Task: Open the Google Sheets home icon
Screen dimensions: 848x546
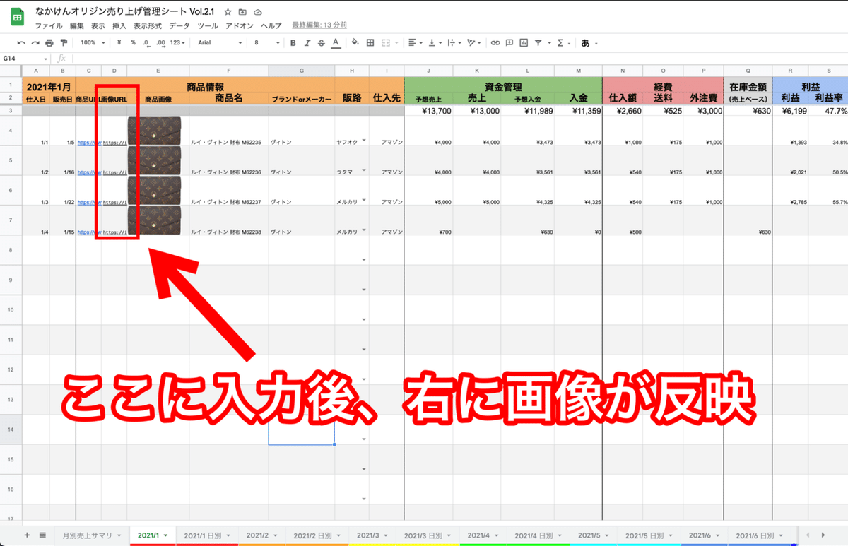Action: click(x=17, y=18)
